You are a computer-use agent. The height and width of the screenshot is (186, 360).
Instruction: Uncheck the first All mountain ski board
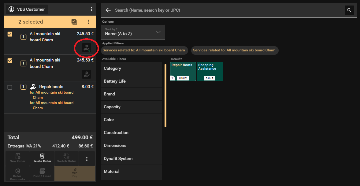coord(10,34)
